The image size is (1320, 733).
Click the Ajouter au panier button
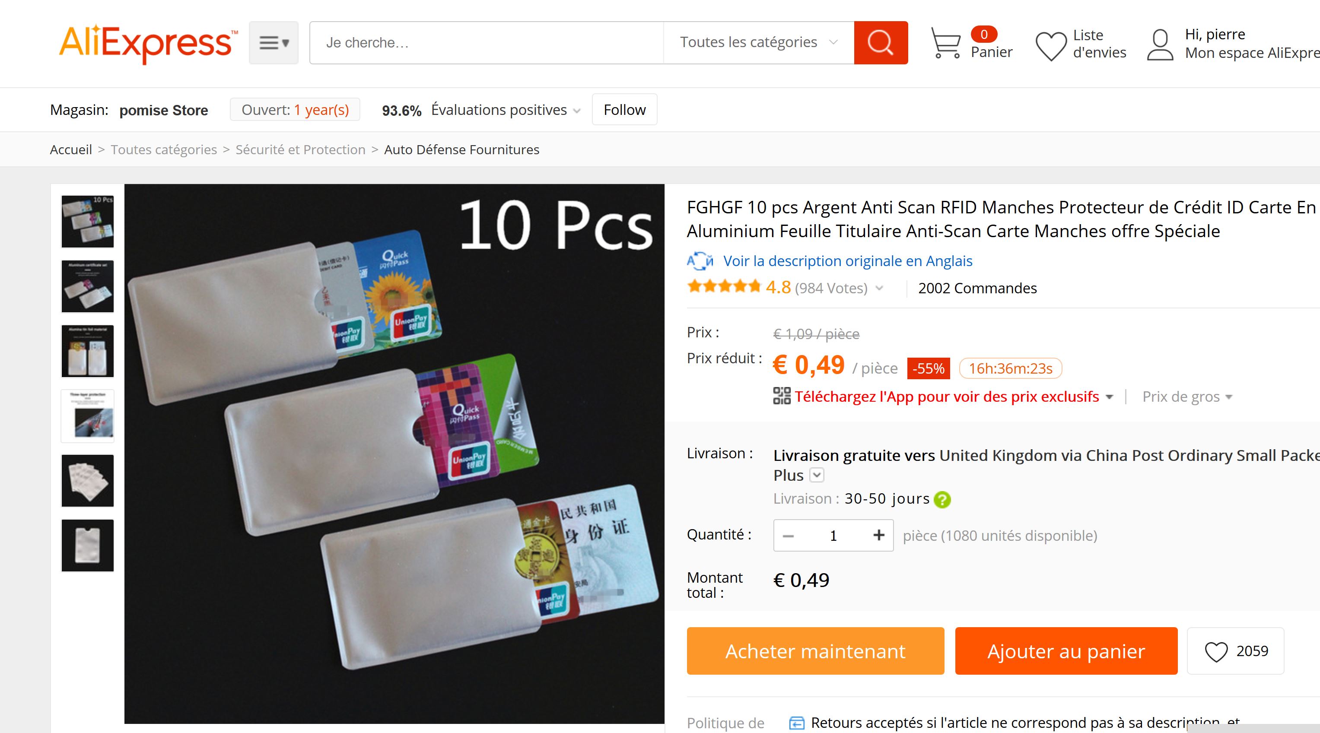(1066, 651)
